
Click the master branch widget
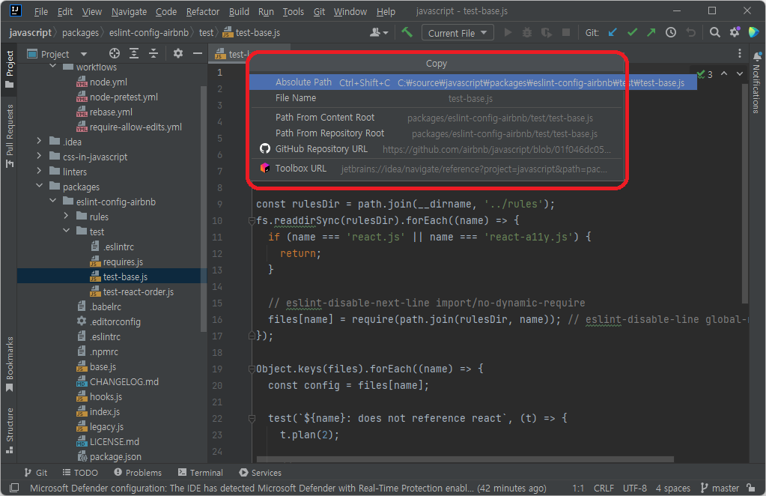[720, 488]
